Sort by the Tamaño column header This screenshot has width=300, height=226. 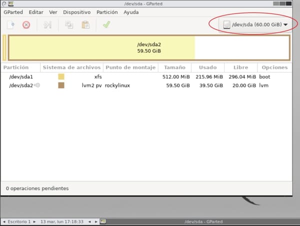(x=174, y=67)
